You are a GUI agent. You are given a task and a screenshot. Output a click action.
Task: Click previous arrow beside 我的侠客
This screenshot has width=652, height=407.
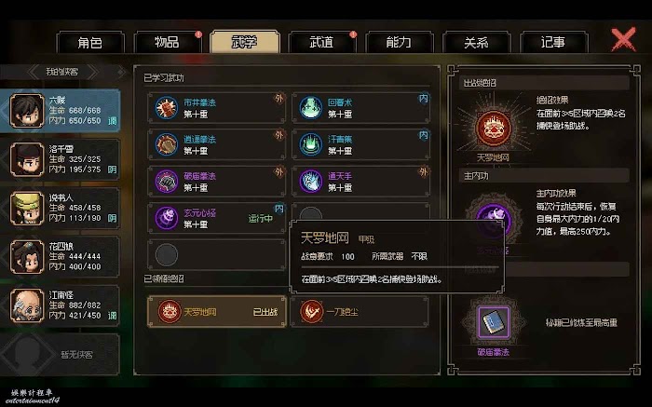click(x=34, y=72)
